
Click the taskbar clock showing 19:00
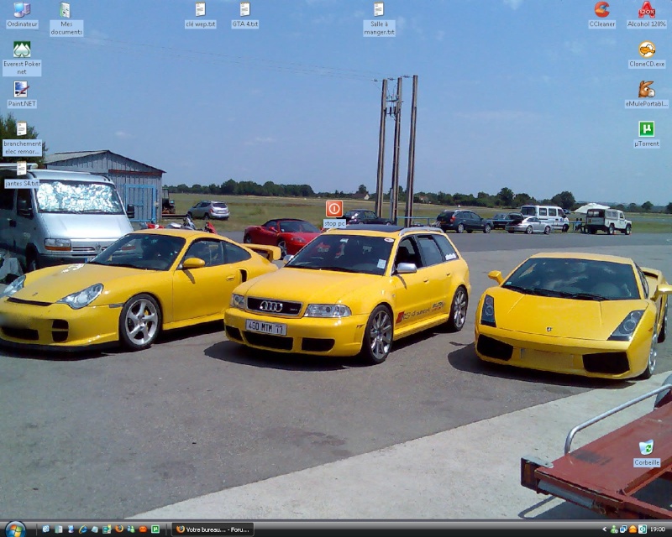[x=657, y=529]
